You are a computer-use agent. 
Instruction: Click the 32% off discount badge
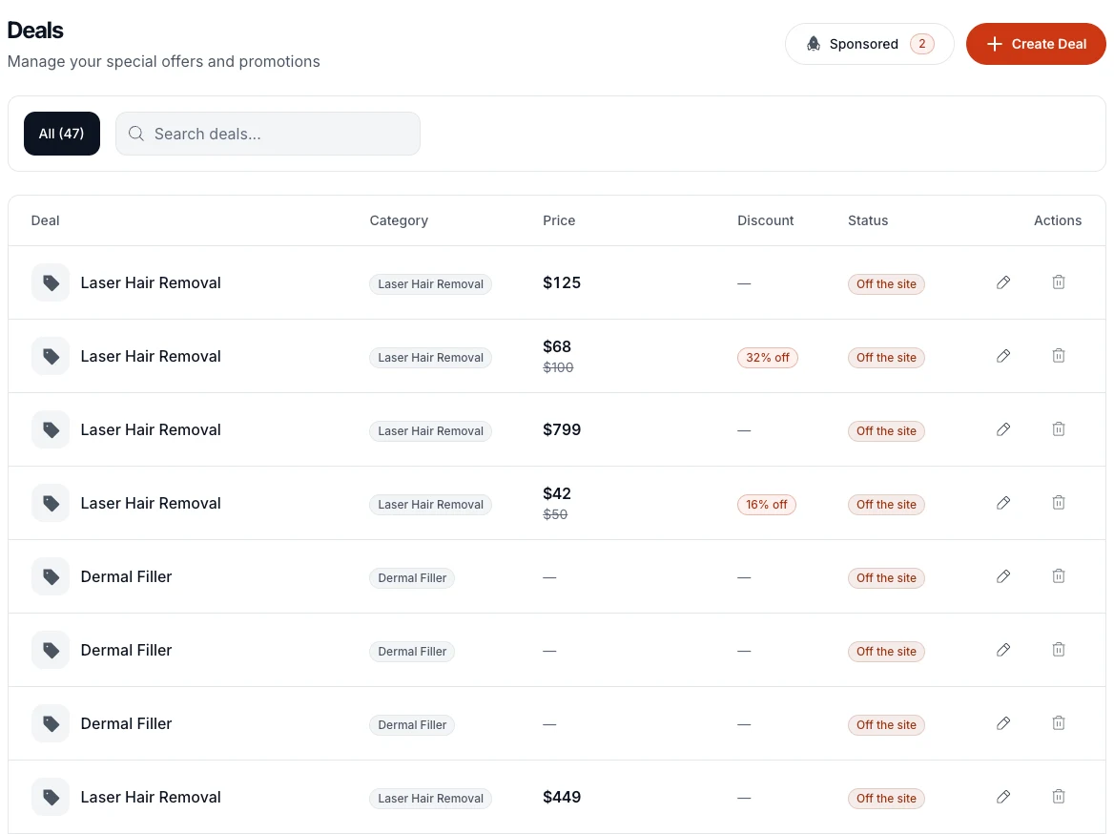coord(767,358)
